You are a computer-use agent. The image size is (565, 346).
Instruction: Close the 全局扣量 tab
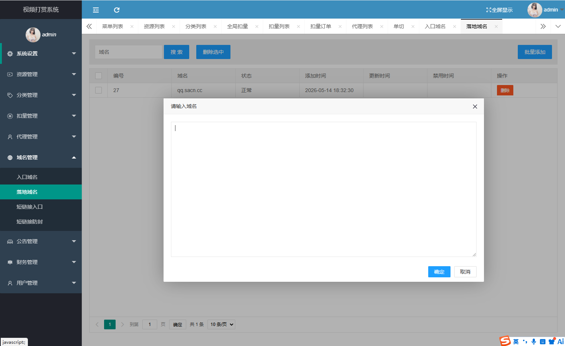click(x=257, y=27)
